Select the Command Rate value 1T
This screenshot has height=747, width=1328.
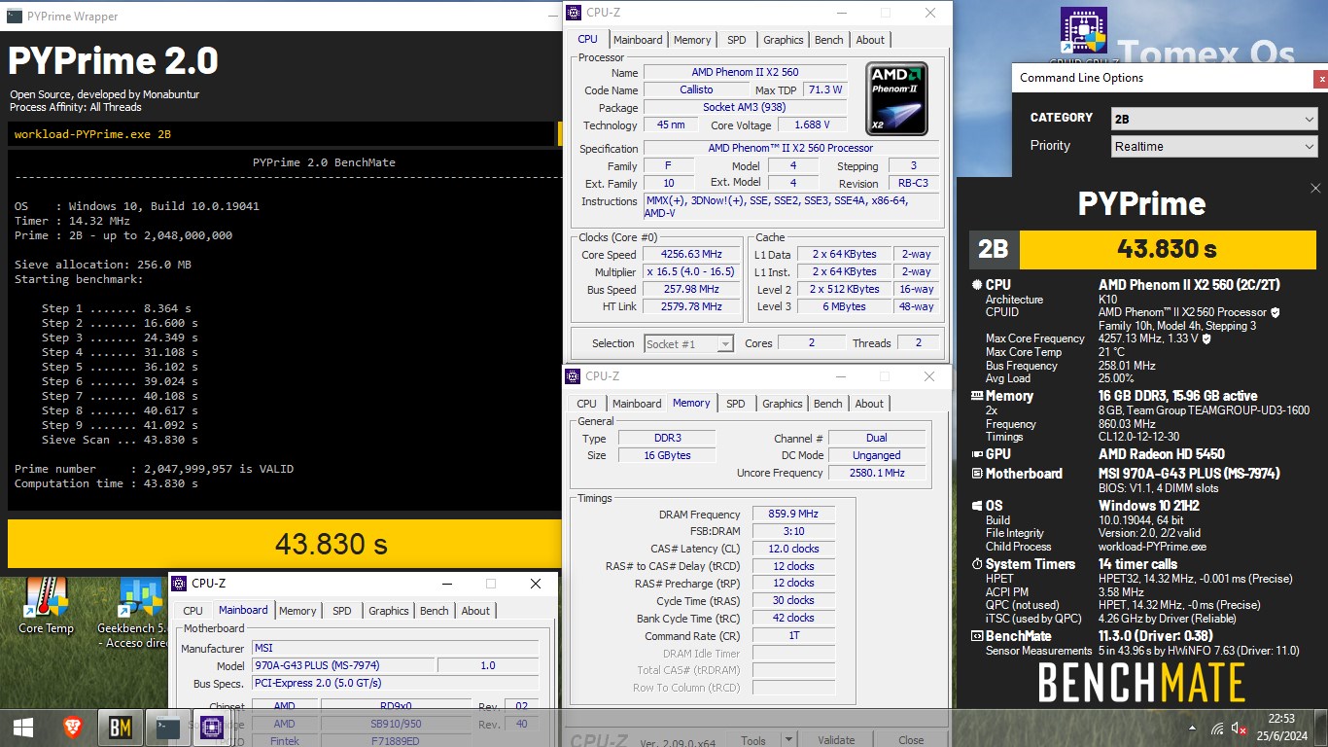(x=793, y=636)
